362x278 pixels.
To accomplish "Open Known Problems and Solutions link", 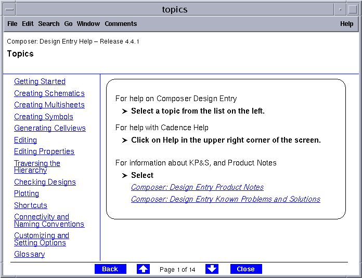I will pyautogui.click(x=226, y=199).
